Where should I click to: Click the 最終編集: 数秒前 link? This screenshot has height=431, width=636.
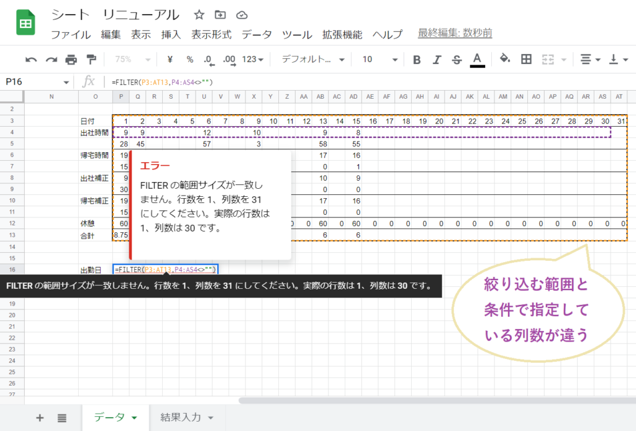[456, 35]
